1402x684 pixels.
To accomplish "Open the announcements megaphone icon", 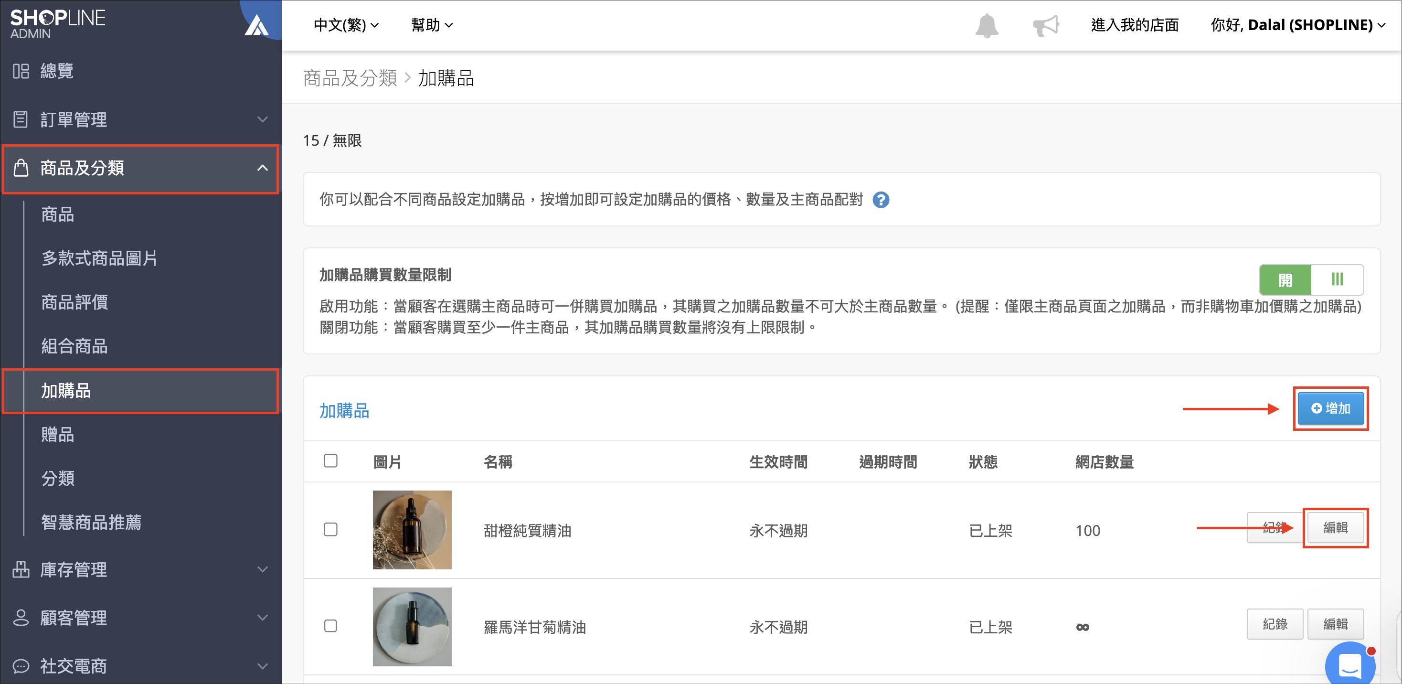I will click(x=1045, y=26).
